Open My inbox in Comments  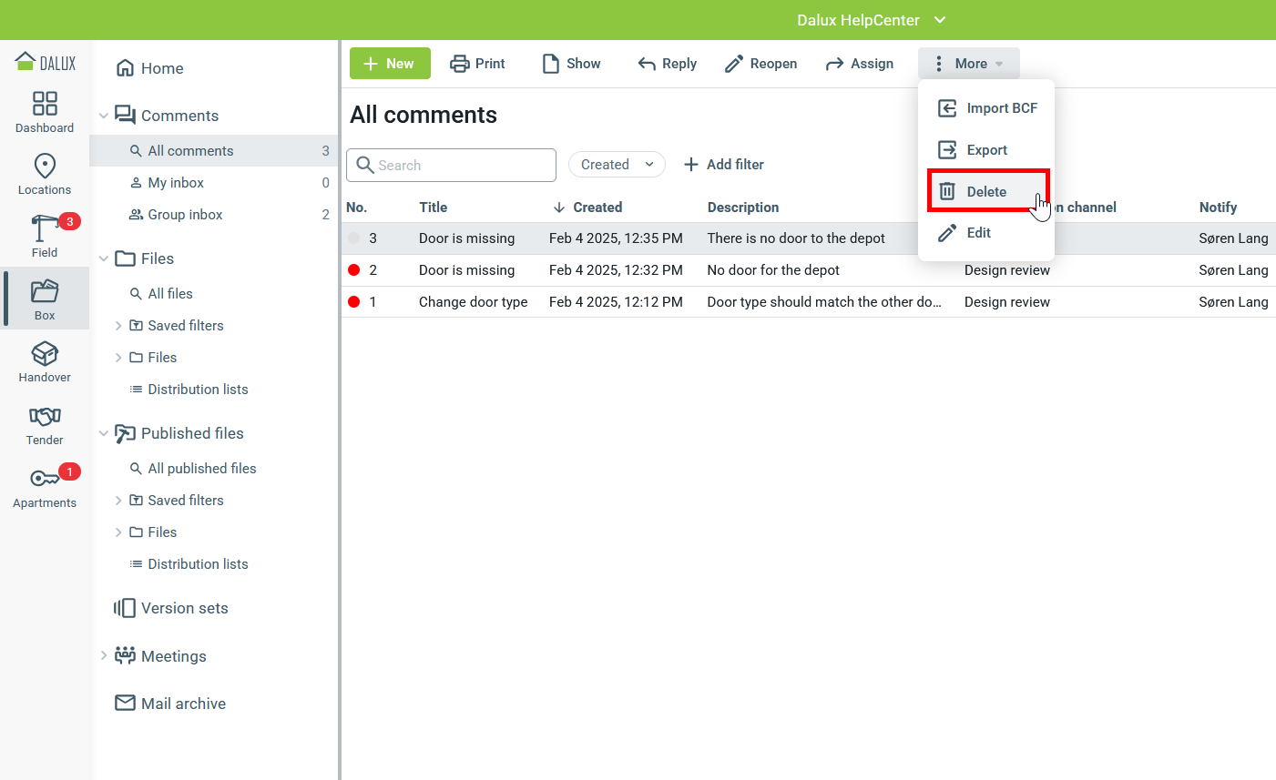176,183
